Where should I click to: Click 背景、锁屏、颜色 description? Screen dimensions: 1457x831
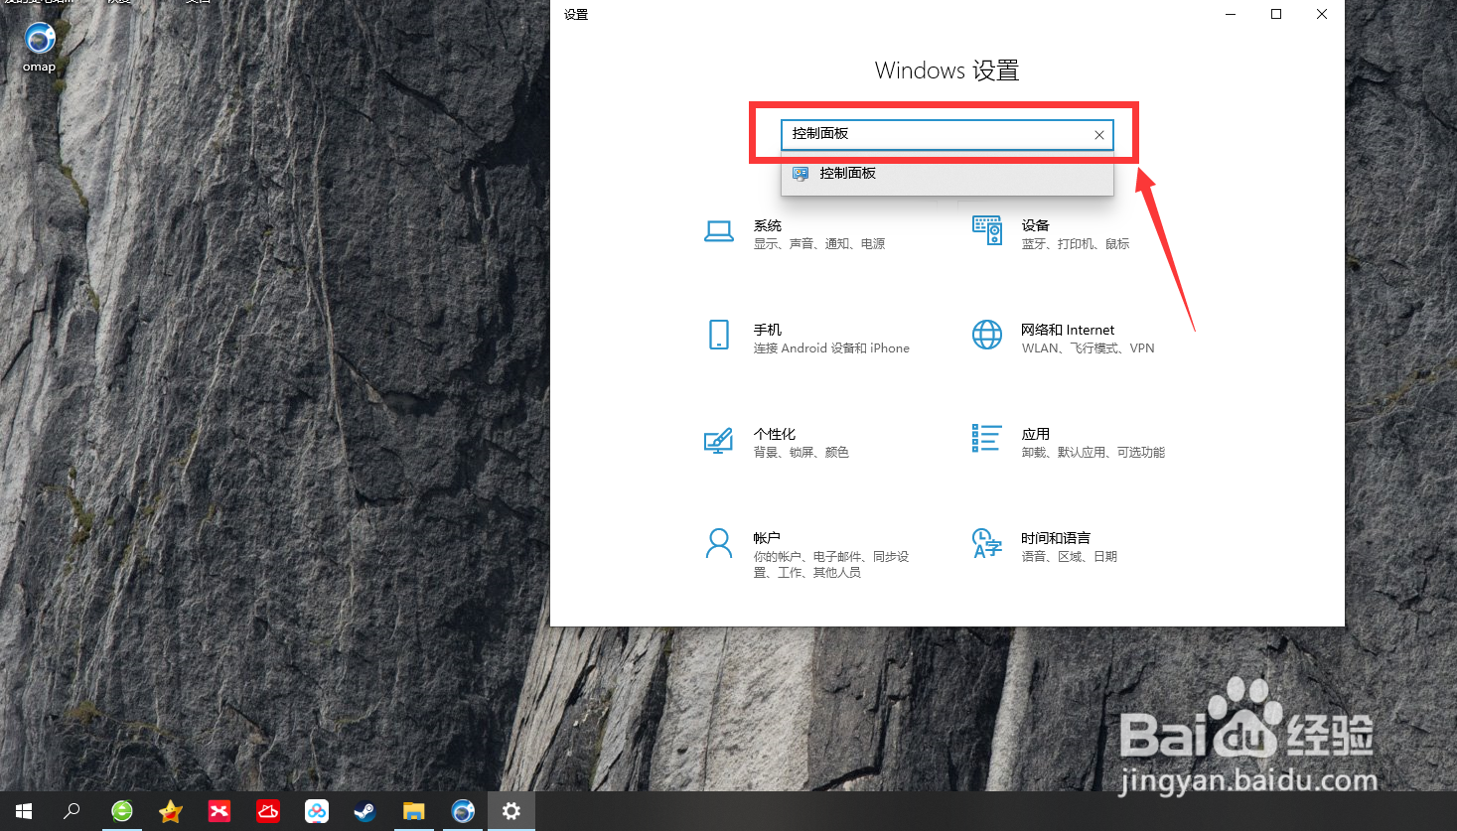click(801, 453)
